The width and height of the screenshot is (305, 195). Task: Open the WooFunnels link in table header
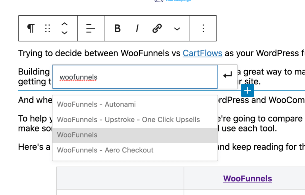coord(247,179)
